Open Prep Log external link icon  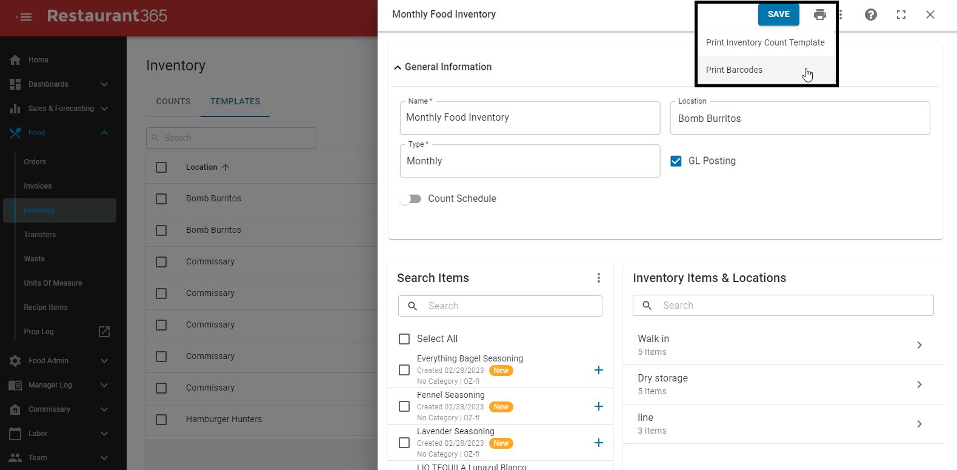coord(104,332)
